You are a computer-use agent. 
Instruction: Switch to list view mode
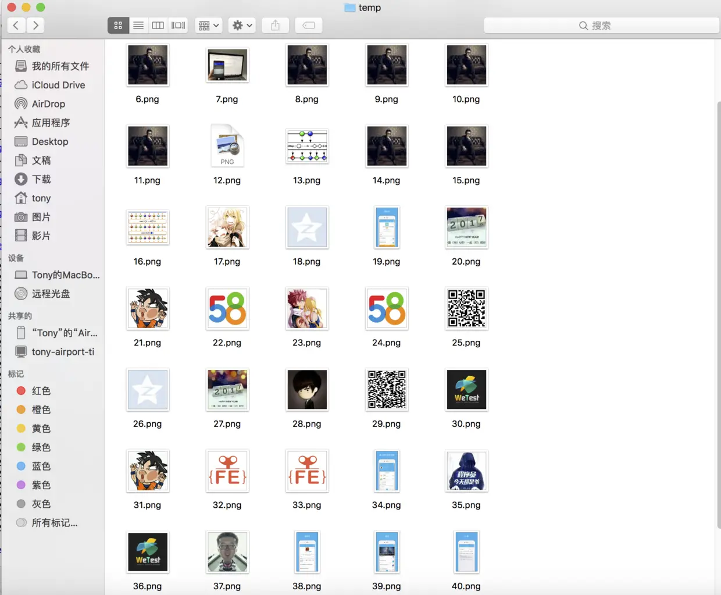click(138, 25)
